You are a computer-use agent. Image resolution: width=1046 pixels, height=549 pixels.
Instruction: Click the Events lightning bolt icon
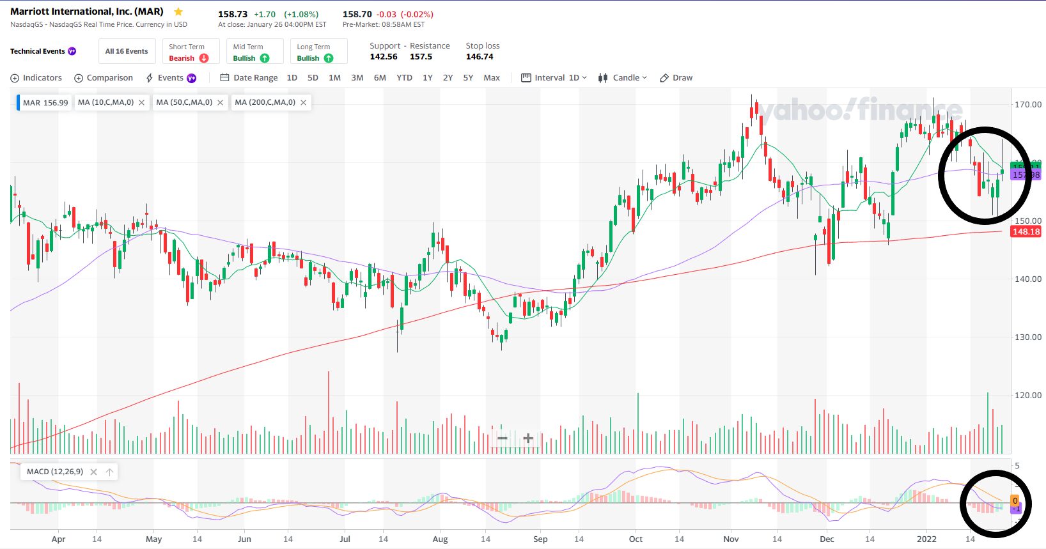150,78
